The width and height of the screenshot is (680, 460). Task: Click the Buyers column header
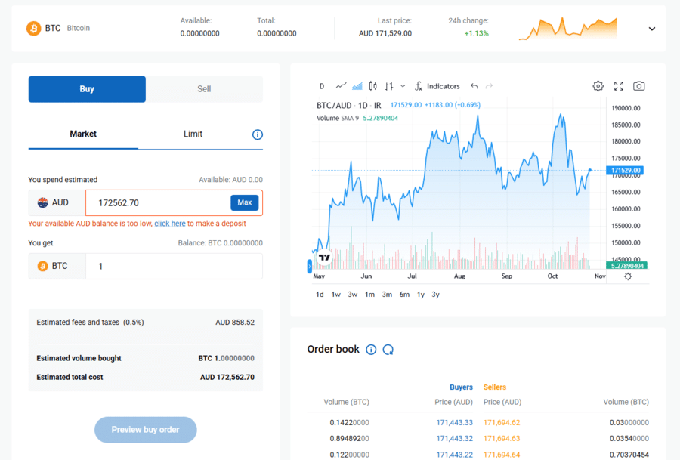pyautogui.click(x=461, y=387)
